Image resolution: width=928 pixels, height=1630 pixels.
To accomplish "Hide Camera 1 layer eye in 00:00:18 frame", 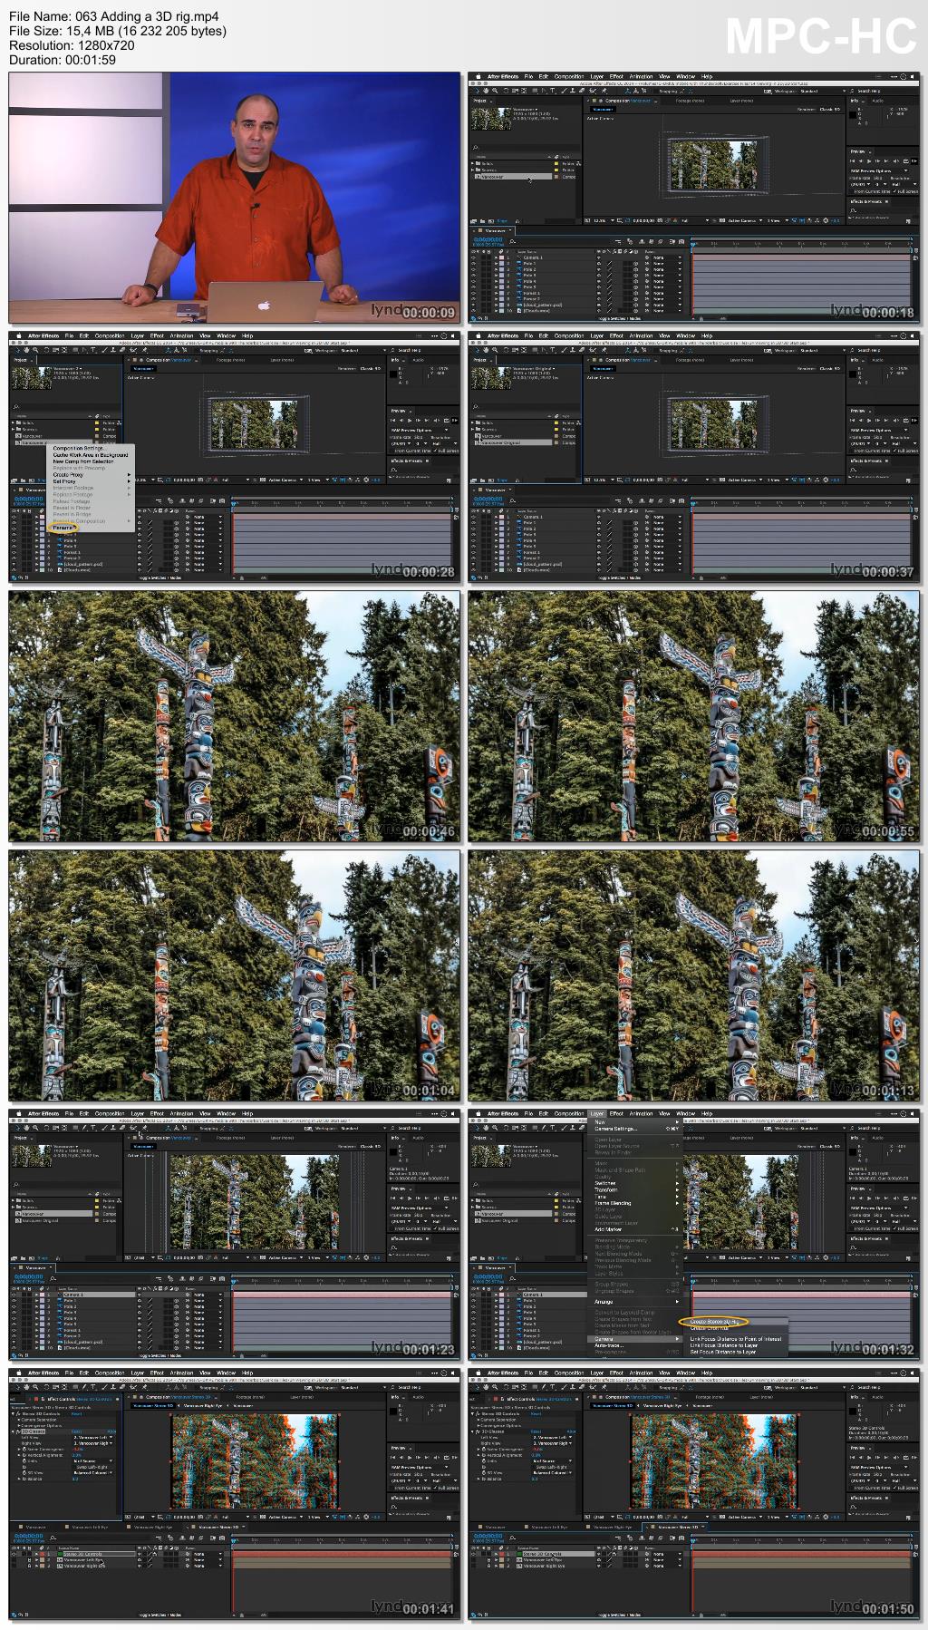I will (473, 257).
